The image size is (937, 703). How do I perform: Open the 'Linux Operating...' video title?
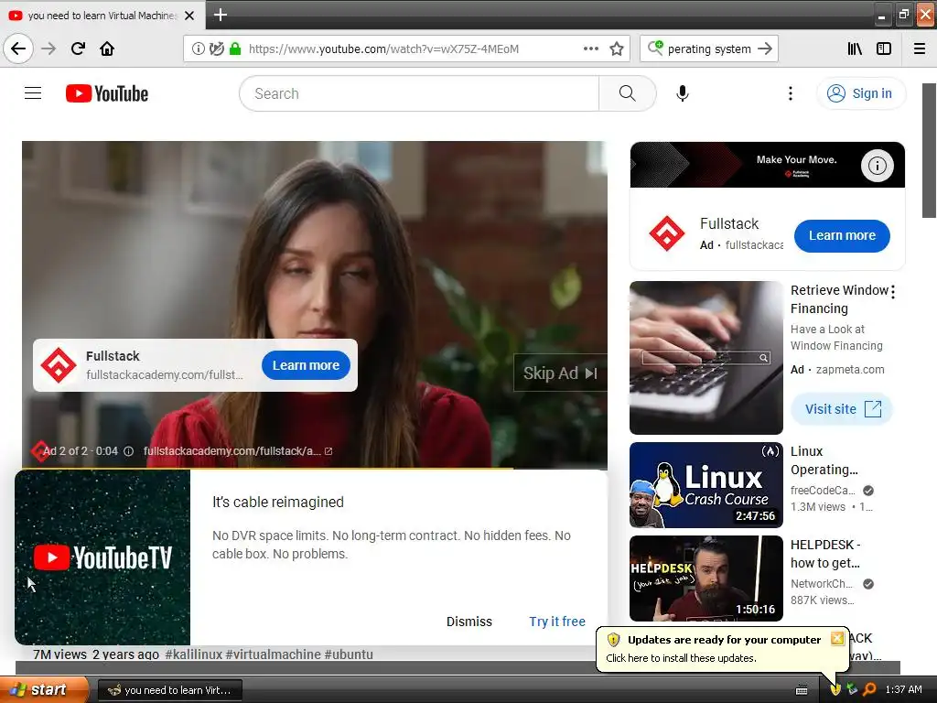pyautogui.click(x=824, y=460)
